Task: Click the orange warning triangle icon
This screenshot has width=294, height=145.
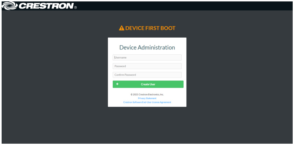Action: coord(121,28)
